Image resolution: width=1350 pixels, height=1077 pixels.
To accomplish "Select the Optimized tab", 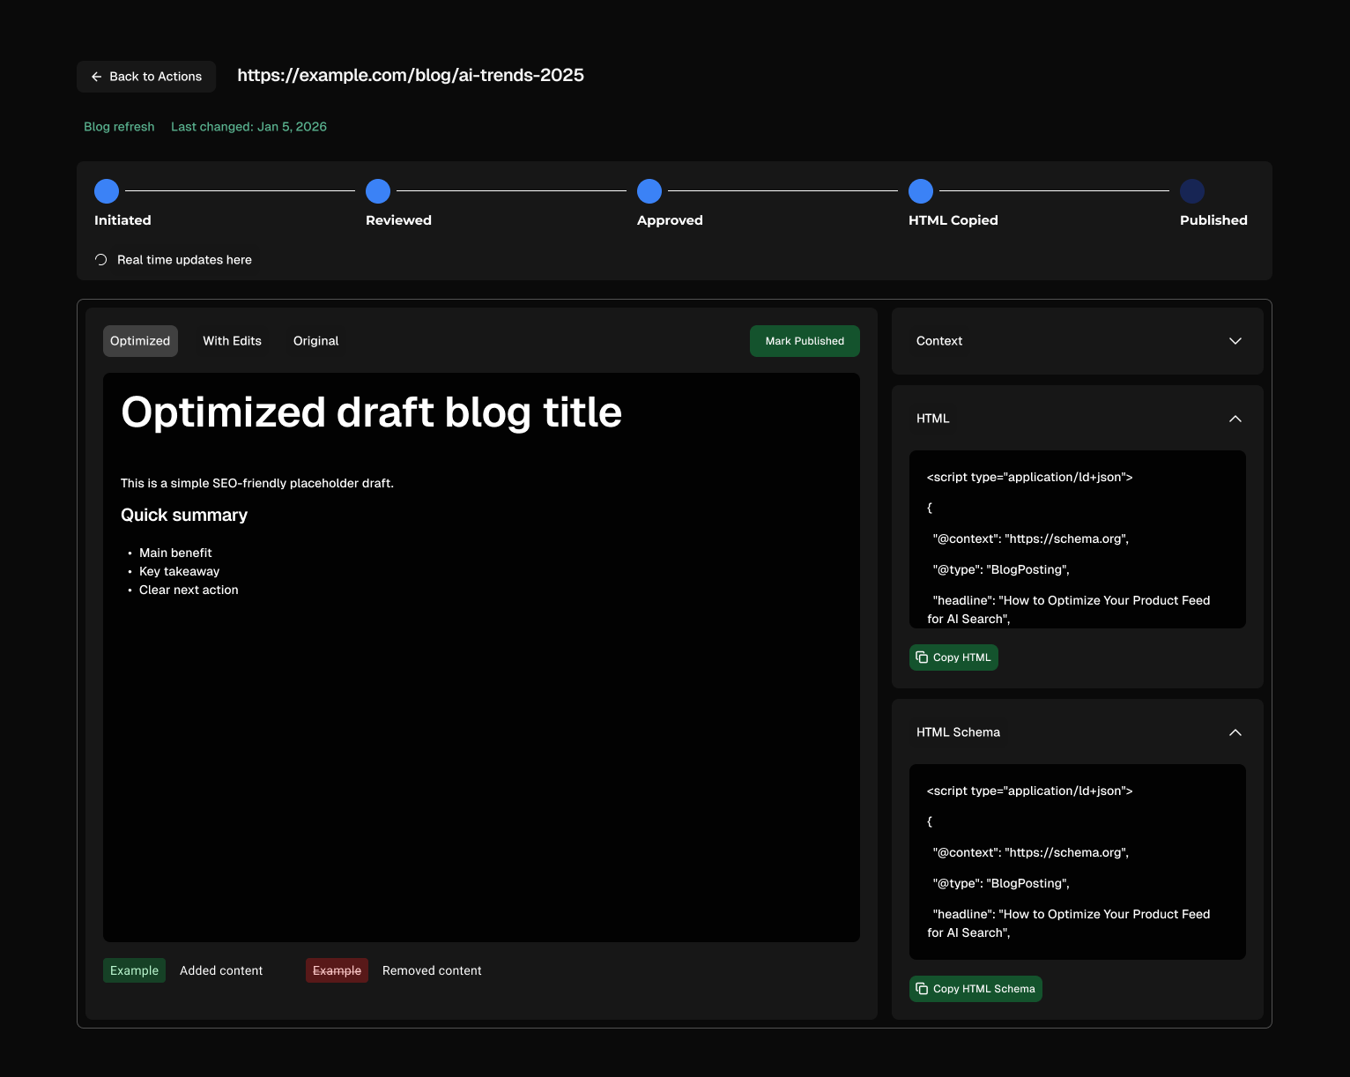I will pyautogui.click(x=139, y=341).
